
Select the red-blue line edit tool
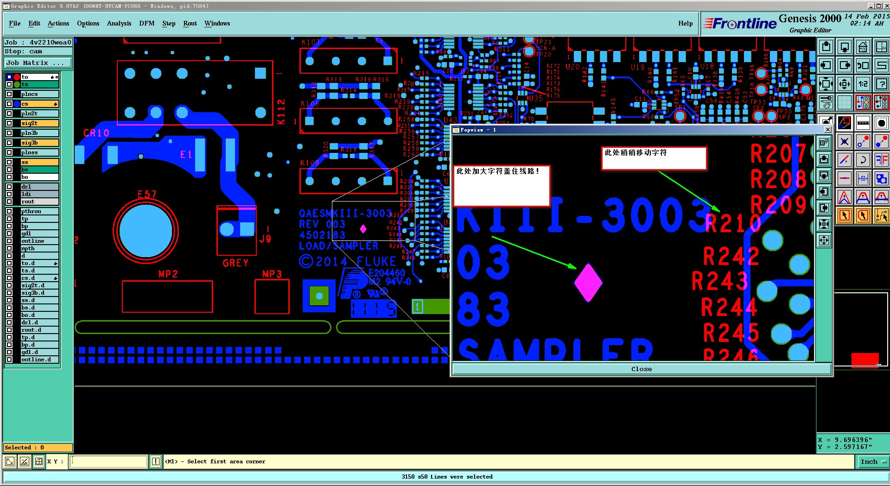click(x=845, y=160)
